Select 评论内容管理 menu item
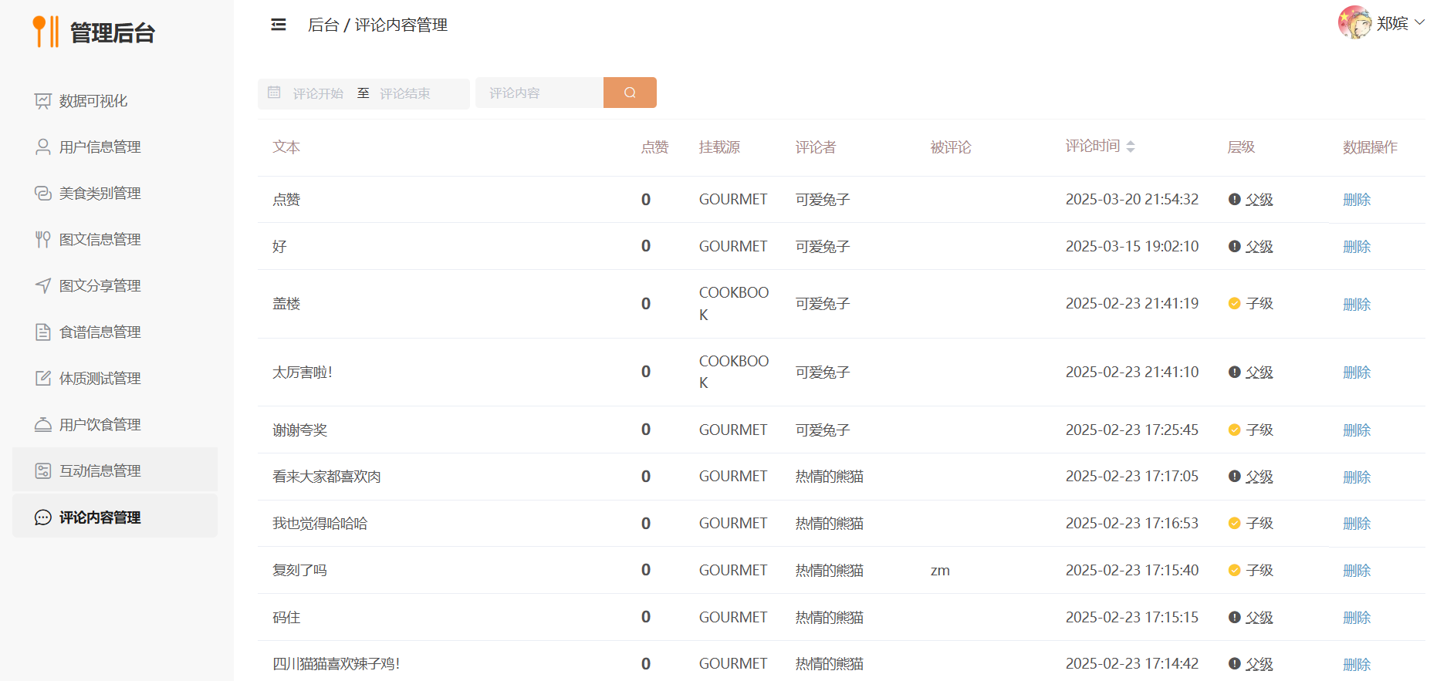The width and height of the screenshot is (1437, 681). click(115, 516)
